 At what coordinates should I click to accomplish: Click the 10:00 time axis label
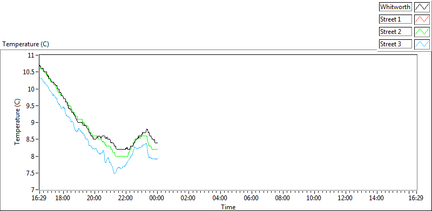(x=314, y=198)
